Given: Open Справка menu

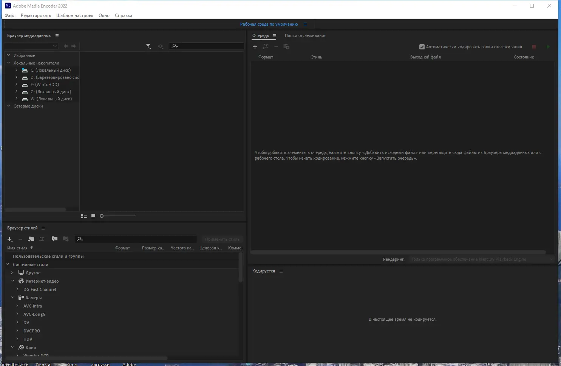Looking at the screenshot, I should [124, 15].
